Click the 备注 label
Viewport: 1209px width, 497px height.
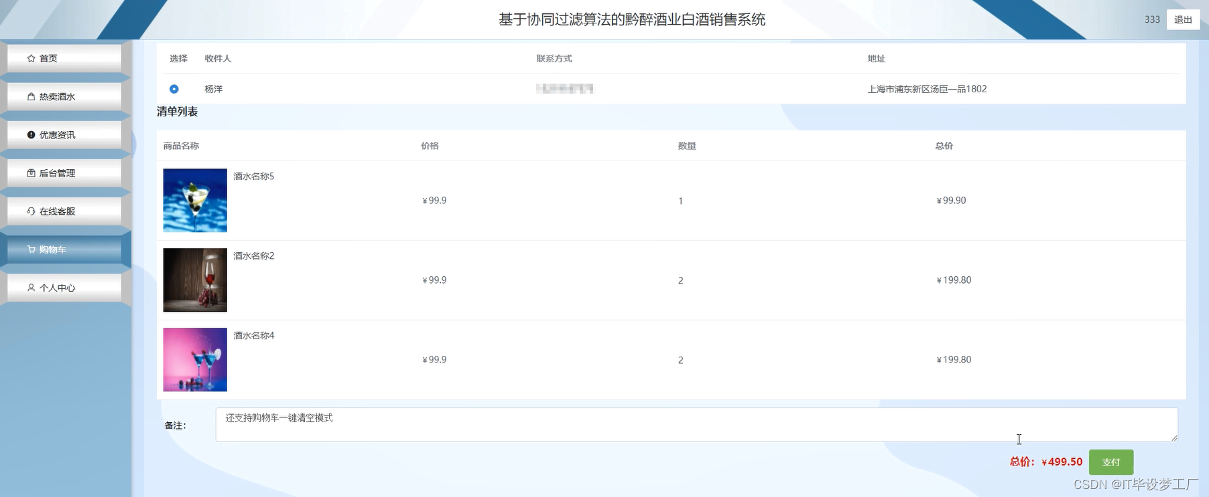(175, 425)
